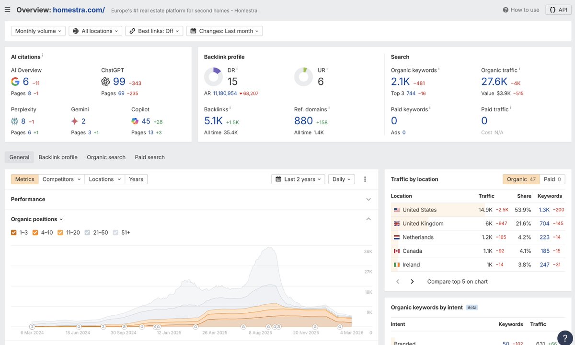The height and width of the screenshot is (345, 575).
Task: Open the AI Overview citations value 6
Action: click(26, 82)
